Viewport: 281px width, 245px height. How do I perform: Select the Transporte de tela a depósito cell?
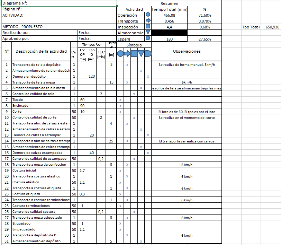click(x=41, y=64)
